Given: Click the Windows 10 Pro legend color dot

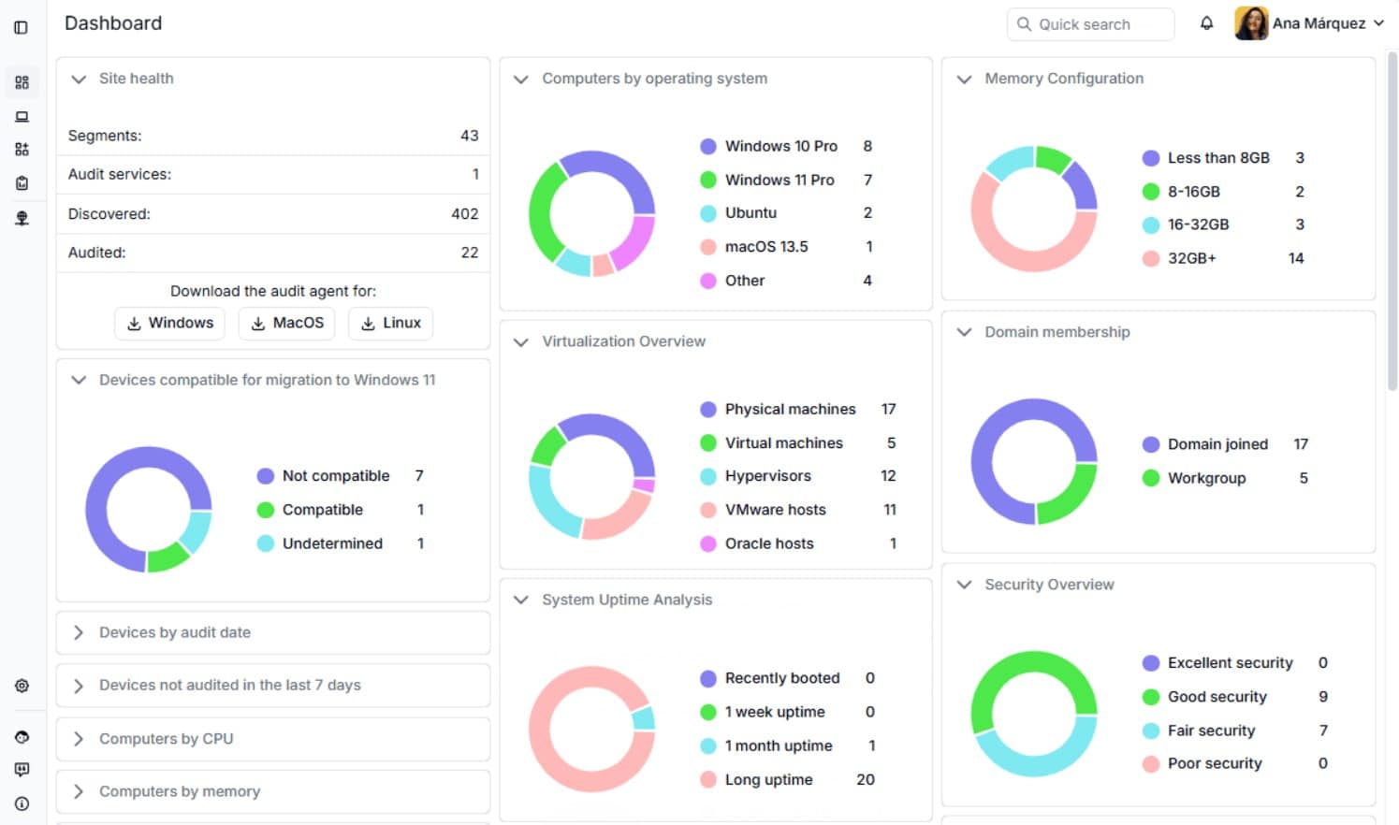Looking at the screenshot, I should click(x=708, y=146).
